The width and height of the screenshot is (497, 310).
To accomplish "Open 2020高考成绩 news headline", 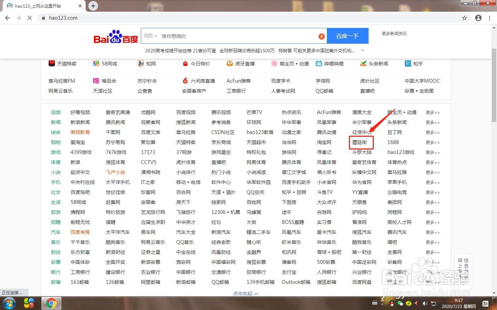I will (x=181, y=51).
